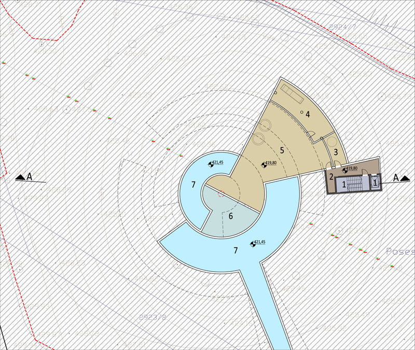Select room label 3
Viewport: 415px width, 350px height.
[x=336, y=152]
